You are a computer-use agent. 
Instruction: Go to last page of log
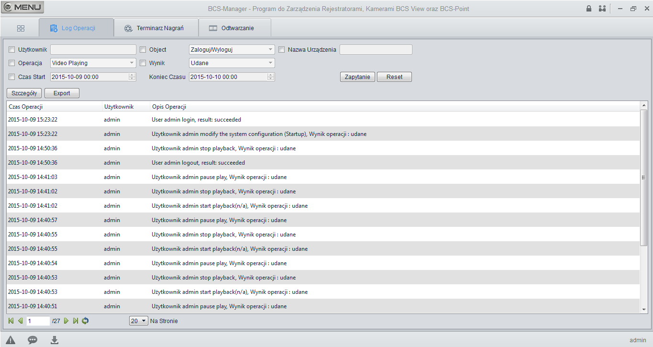[x=76, y=321]
